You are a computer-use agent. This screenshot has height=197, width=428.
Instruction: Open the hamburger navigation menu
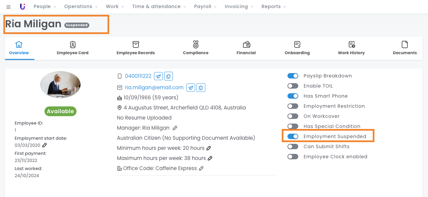coord(8,7)
